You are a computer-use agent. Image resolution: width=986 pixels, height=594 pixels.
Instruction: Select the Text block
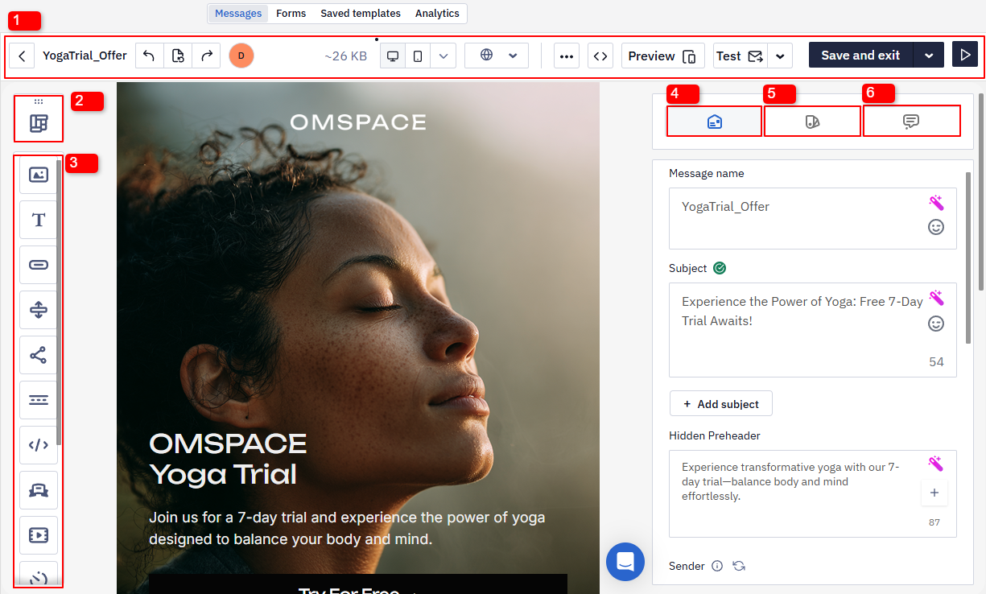click(39, 220)
